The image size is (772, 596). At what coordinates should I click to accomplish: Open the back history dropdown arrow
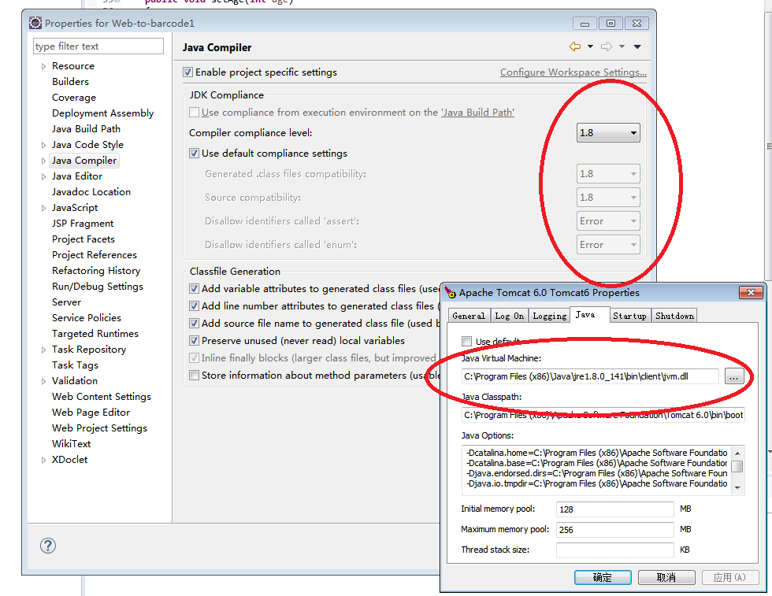point(590,46)
